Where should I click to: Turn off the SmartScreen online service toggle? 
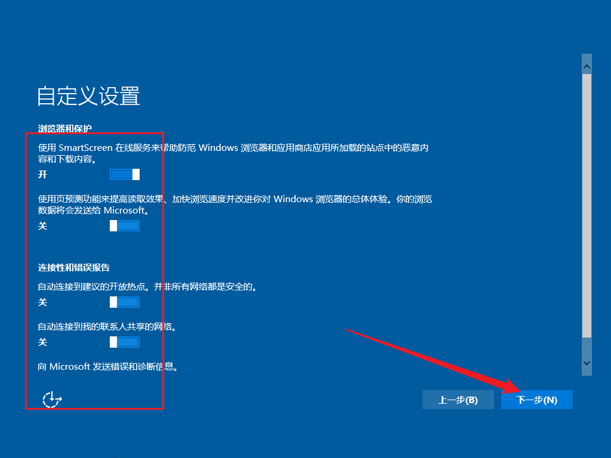click(x=125, y=175)
